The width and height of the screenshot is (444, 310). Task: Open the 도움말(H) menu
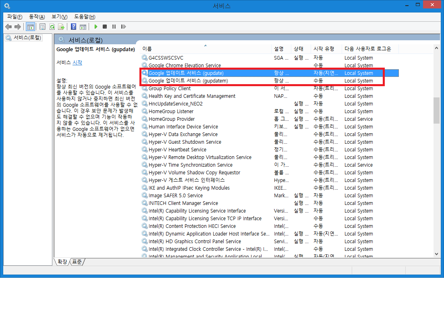click(85, 17)
